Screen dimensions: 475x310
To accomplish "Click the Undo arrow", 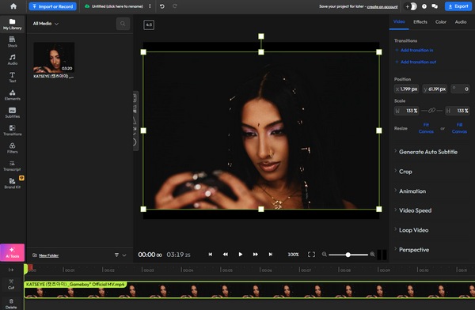I will 162,6.
